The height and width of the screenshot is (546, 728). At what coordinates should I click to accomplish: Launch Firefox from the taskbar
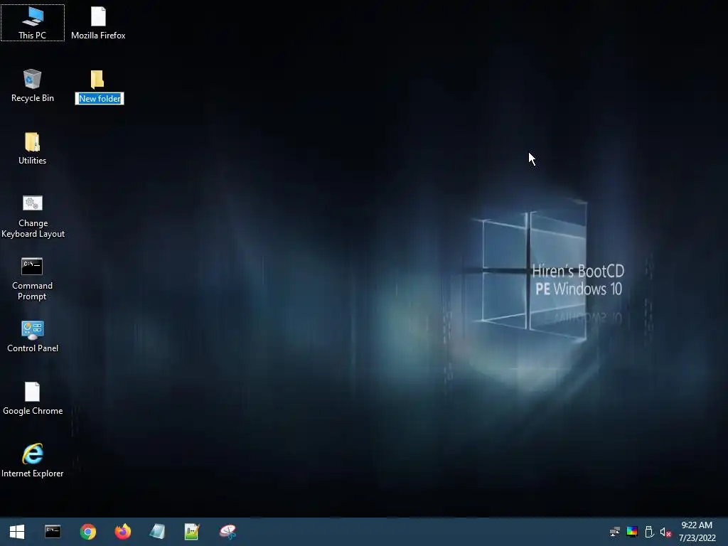(123, 532)
